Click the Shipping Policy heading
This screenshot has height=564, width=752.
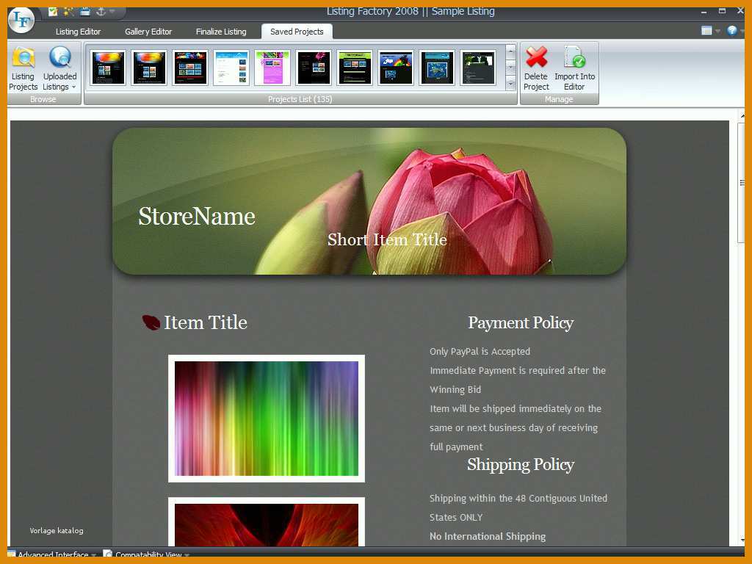click(x=521, y=464)
